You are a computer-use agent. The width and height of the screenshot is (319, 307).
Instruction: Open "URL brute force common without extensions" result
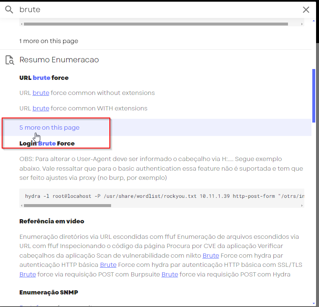[87, 93]
